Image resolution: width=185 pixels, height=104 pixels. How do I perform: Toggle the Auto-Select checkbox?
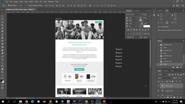tap(9, 5)
